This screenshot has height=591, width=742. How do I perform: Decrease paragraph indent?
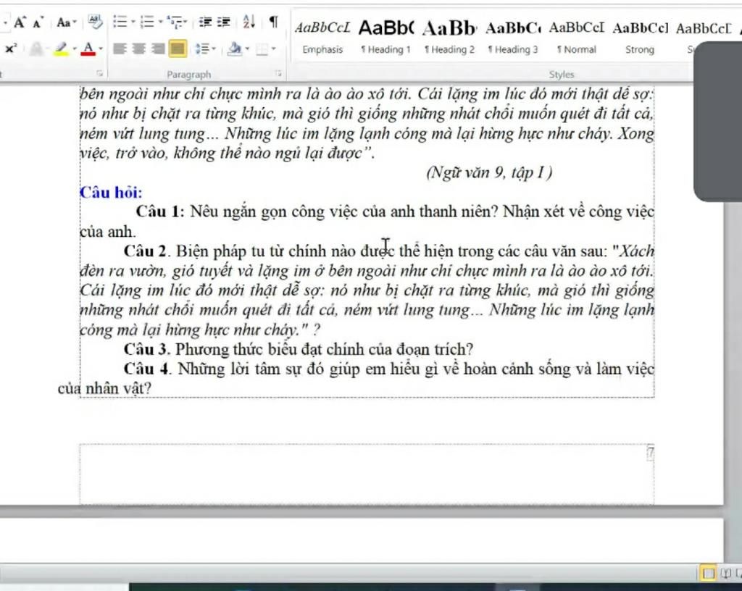click(205, 22)
